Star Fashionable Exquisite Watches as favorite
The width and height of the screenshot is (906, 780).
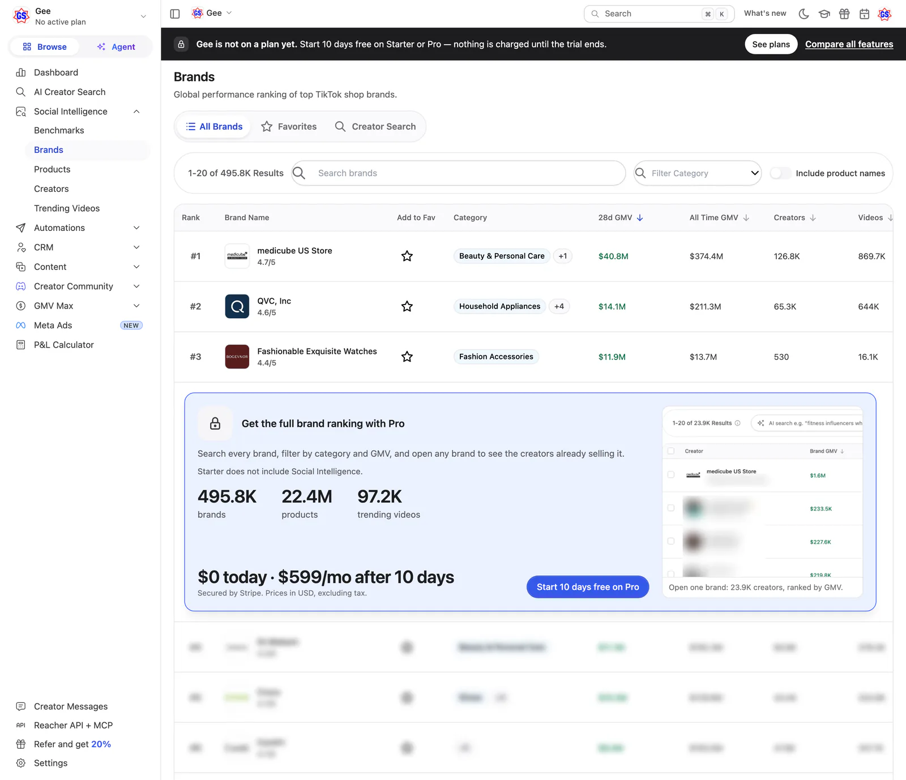click(x=407, y=357)
